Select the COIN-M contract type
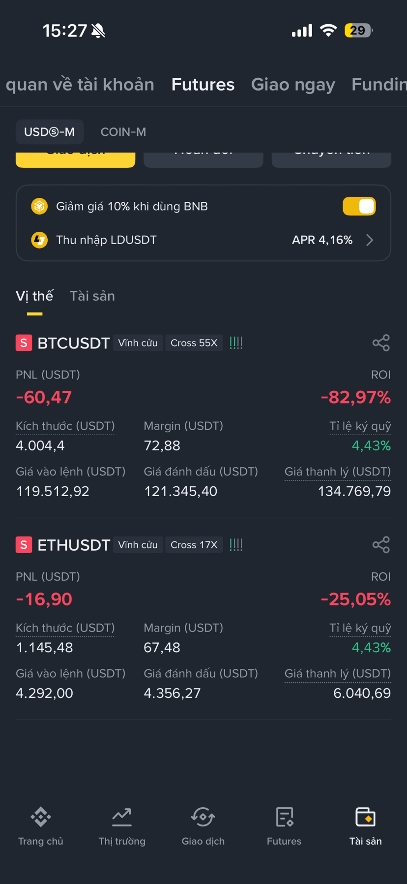 tap(123, 132)
